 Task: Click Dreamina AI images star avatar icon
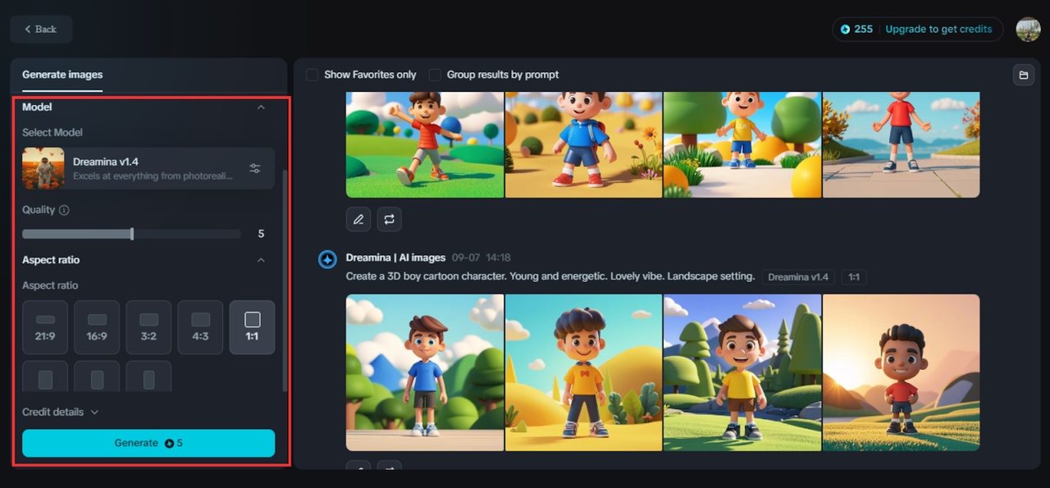click(327, 259)
